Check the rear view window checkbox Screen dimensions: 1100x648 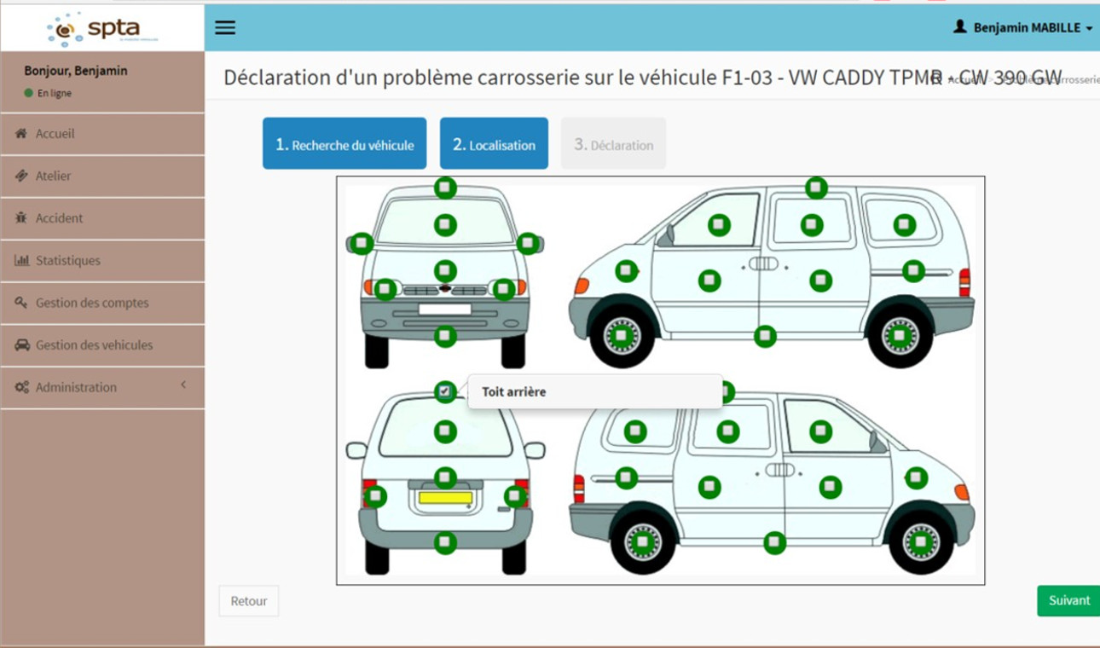445,431
